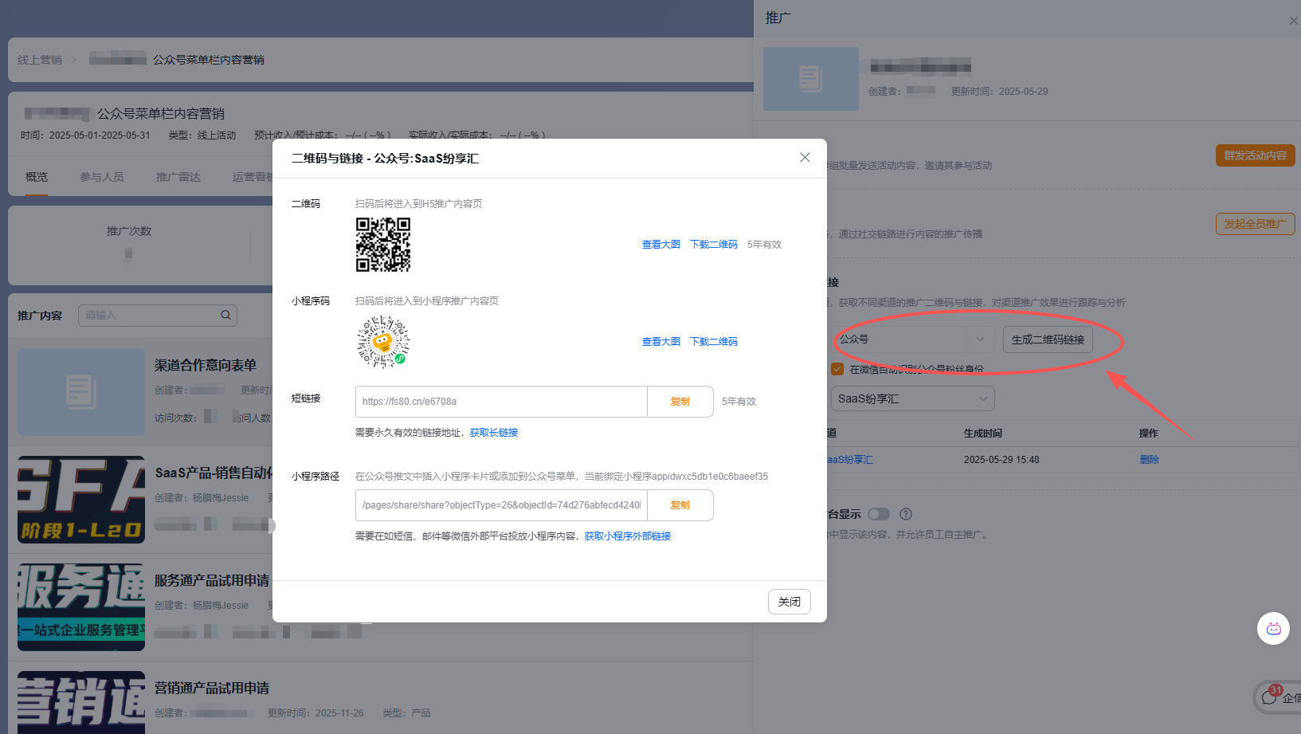Delete the SaaS纷享汇 channel row

(1149, 460)
